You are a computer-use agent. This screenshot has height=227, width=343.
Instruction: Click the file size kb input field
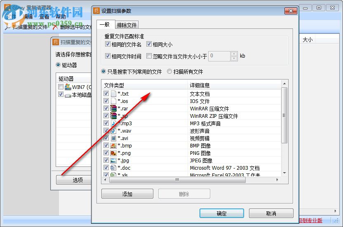[219, 56]
